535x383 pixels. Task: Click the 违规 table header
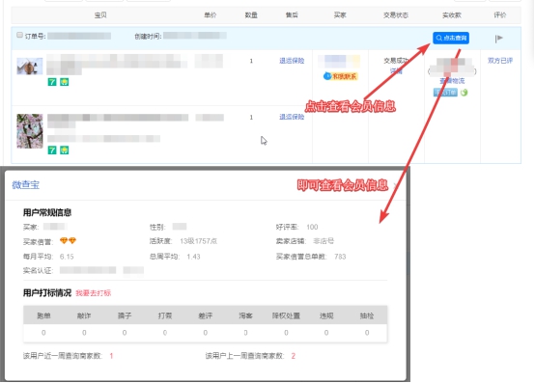[326, 315]
